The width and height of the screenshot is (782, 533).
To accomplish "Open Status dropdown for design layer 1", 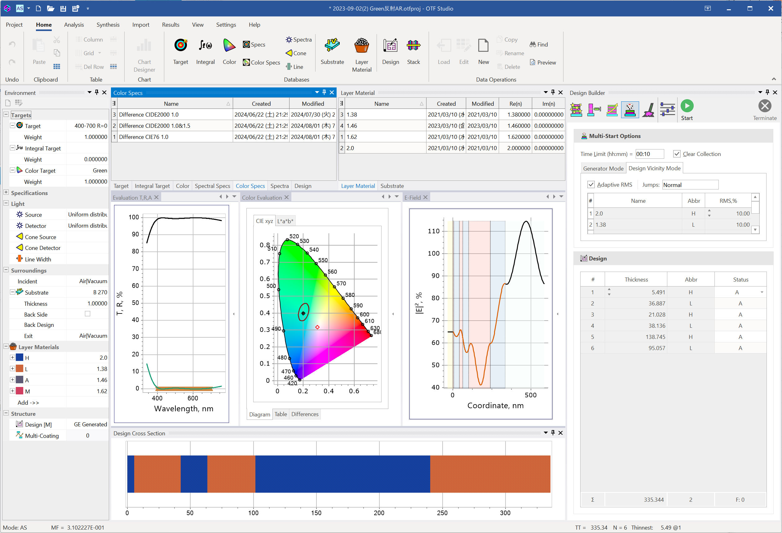I will pyautogui.click(x=762, y=292).
